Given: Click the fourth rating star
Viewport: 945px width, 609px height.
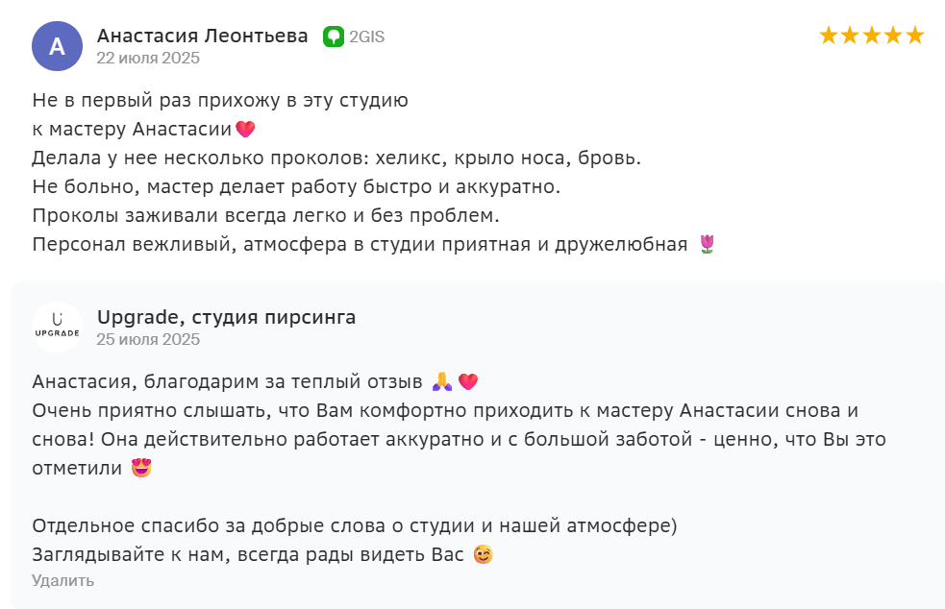Looking at the screenshot, I should (893, 36).
